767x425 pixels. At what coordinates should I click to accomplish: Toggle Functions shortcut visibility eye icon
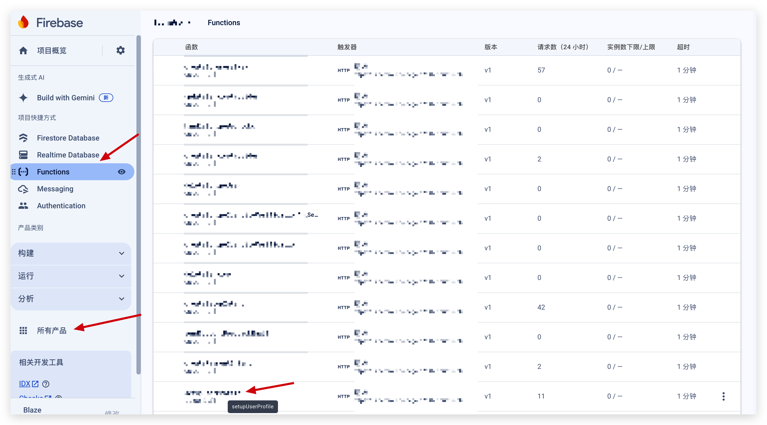tap(121, 172)
